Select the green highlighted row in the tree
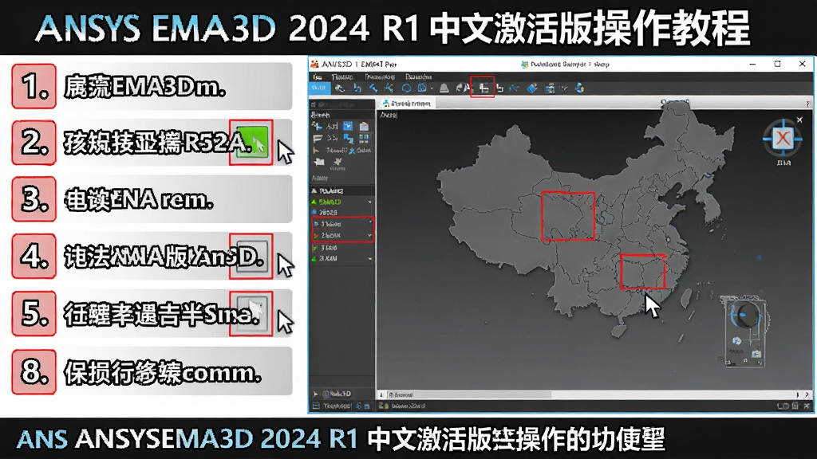817x459 pixels. (342, 202)
